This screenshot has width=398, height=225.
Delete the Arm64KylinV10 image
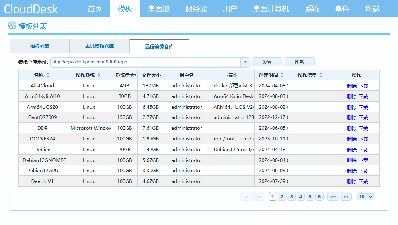pyautogui.click(x=352, y=97)
